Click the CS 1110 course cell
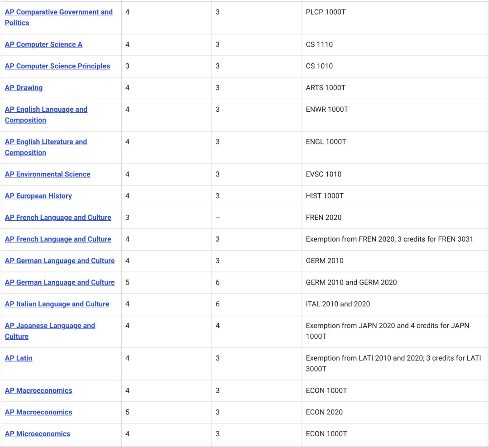 [x=319, y=45]
